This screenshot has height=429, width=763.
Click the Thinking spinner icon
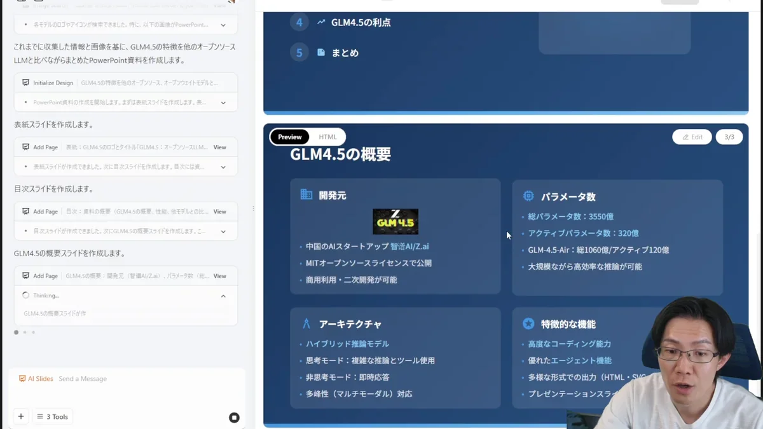pyautogui.click(x=25, y=296)
